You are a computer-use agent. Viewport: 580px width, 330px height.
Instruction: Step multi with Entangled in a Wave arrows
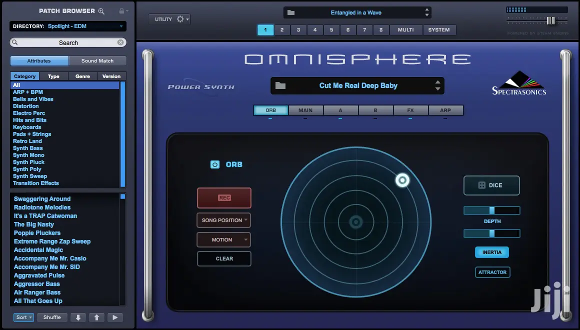(x=427, y=12)
